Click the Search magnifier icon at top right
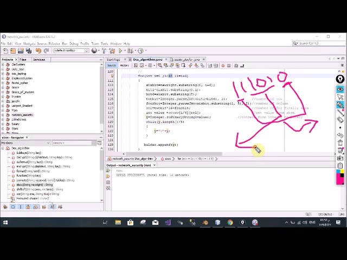347x260 pixels. (295, 43)
